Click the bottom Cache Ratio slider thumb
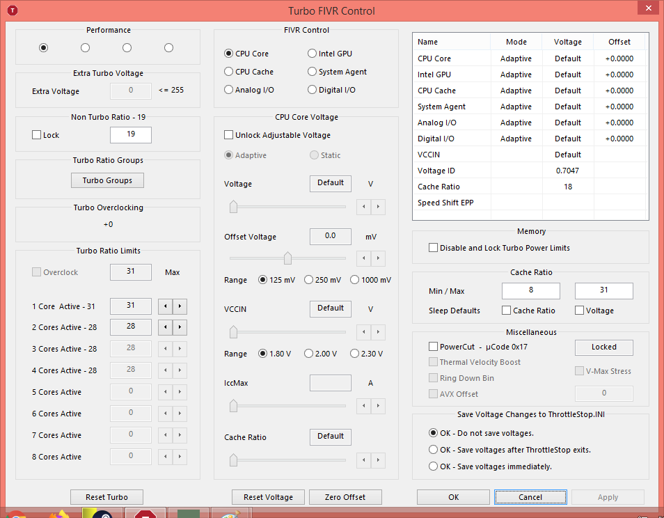 (233, 460)
